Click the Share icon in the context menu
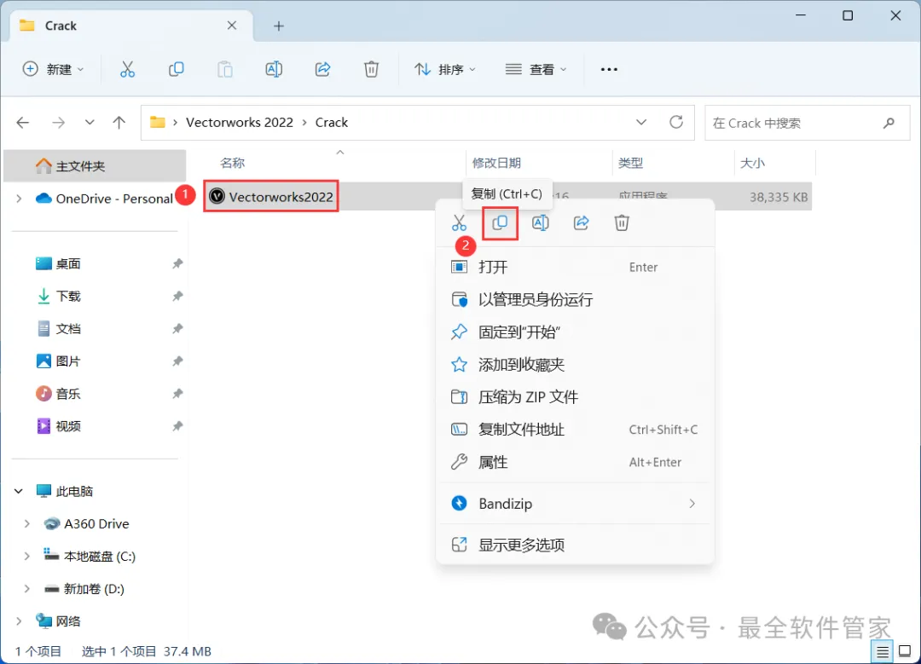This screenshot has width=921, height=664. (581, 223)
